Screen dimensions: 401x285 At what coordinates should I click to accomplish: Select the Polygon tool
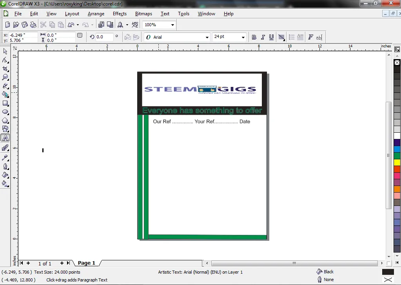point(5,121)
